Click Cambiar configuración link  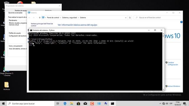click(172, 64)
